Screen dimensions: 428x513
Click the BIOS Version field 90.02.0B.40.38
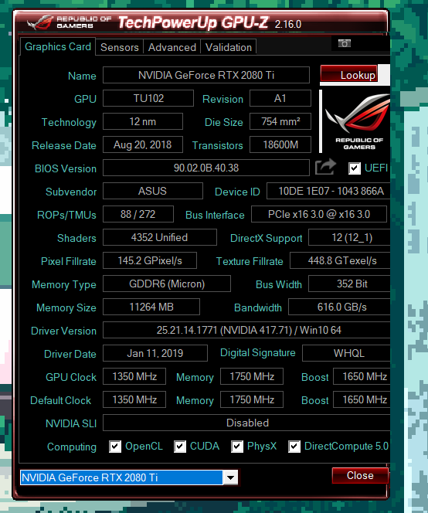[x=206, y=168]
